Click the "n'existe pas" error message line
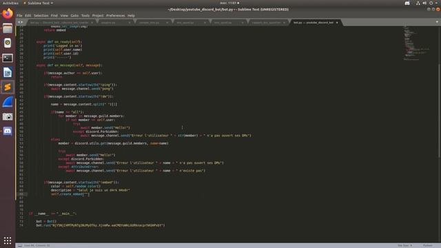Viewport: 441px width, 248px height. pyautogui.click(x=136, y=171)
